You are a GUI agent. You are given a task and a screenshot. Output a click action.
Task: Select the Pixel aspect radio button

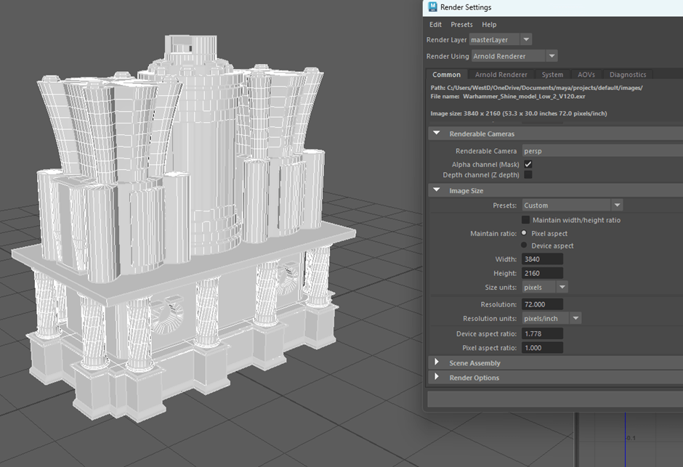click(x=524, y=233)
